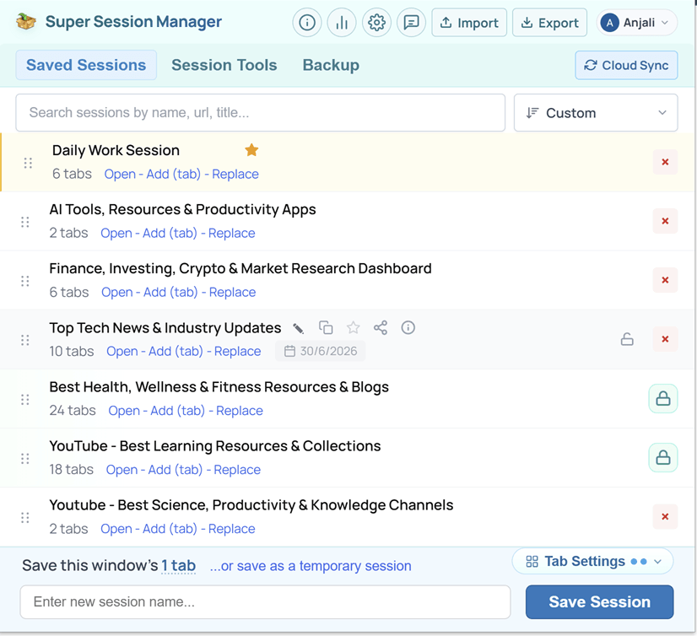Open the feedback chat icon
This screenshot has height=636, width=697.
(x=411, y=22)
